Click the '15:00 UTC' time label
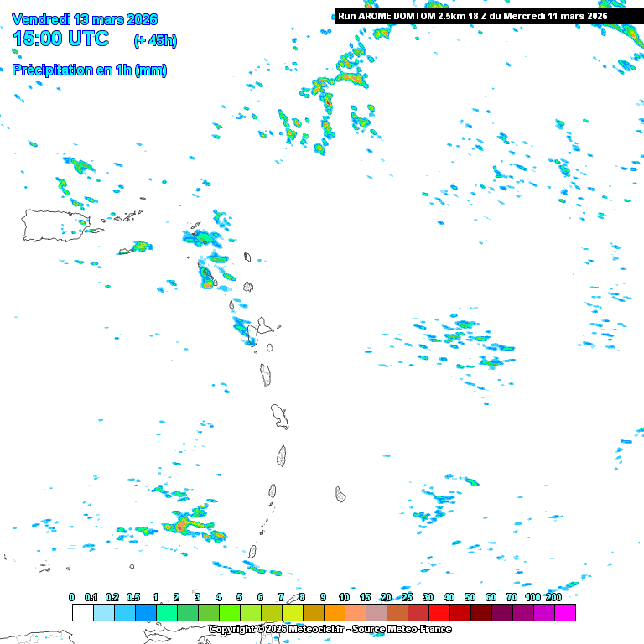This screenshot has height=644, width=644. pos(60,39)
